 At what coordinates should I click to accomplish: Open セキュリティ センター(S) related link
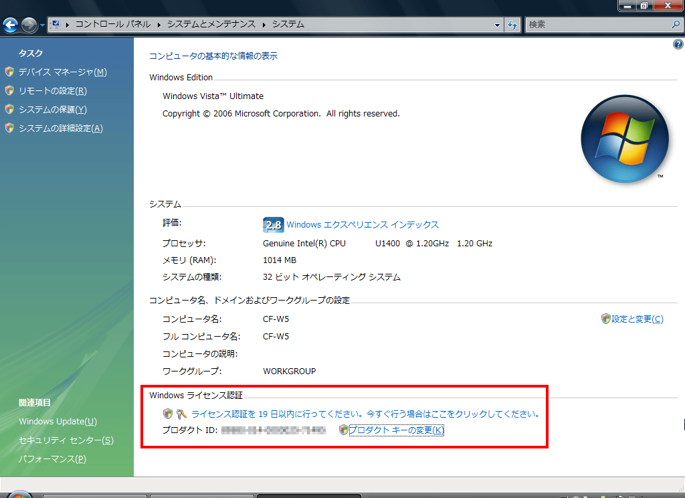click(x=66, y=440)
